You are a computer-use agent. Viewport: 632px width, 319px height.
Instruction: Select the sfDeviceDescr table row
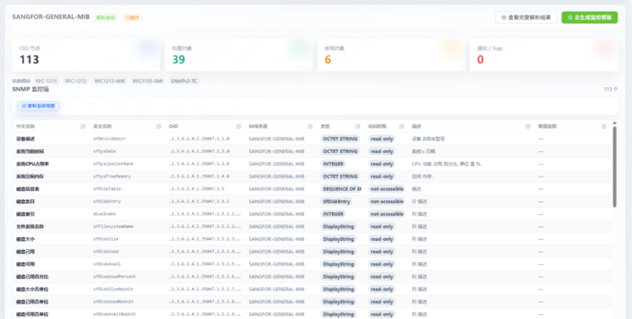pyautogui.click(x=312, y=139)
